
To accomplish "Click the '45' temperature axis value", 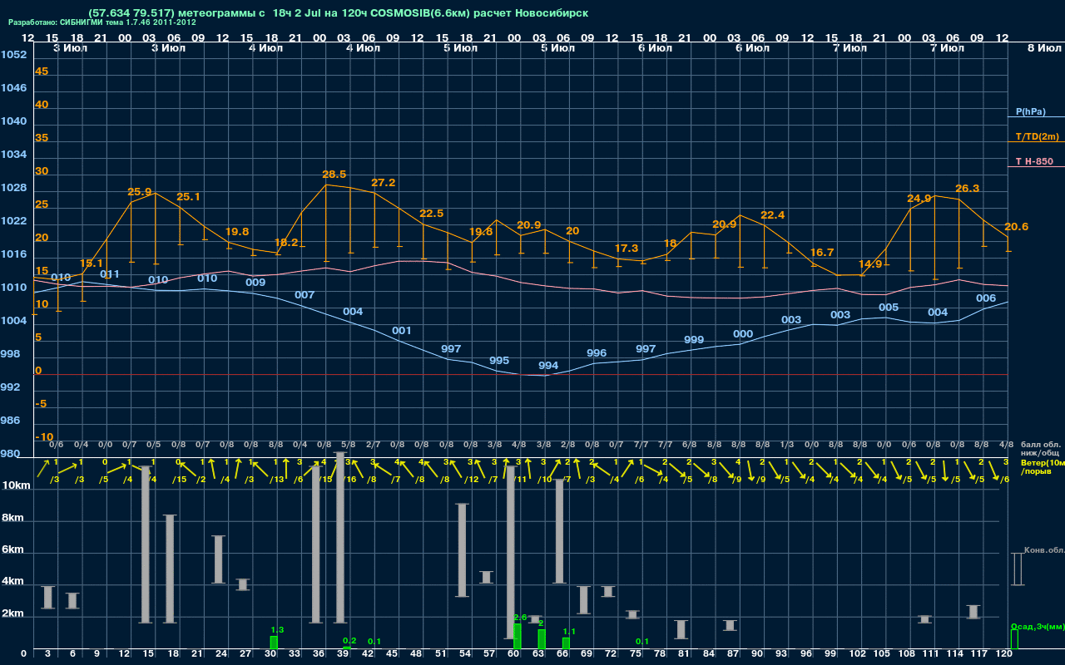I will pos(42,71).
